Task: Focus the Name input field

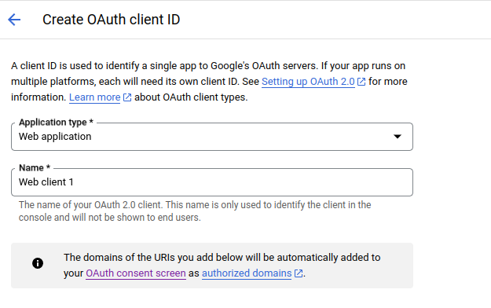Action: click(212, 182)
